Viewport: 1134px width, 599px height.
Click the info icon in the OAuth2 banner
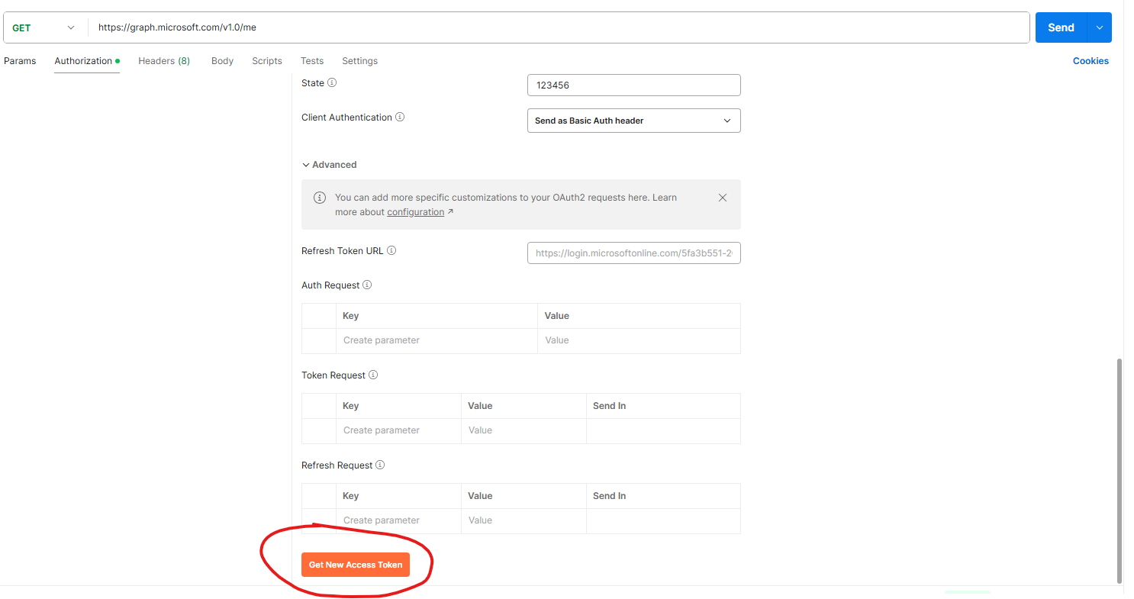point(320,197)
